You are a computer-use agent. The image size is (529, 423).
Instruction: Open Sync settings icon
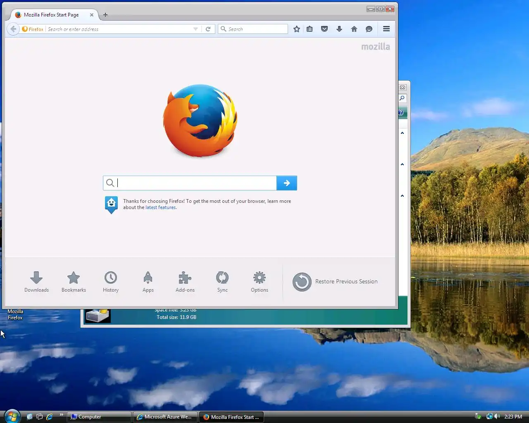[x=222, y=282]
